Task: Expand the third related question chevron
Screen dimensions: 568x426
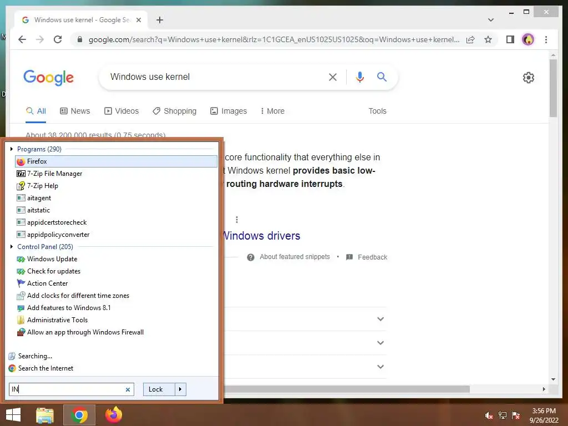Action: (x=381, y=367)
